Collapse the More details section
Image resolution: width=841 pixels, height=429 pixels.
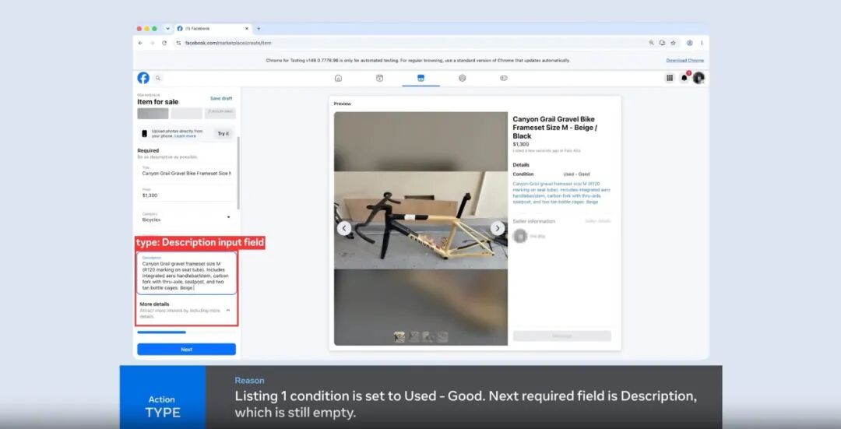click(x=228, y=311)
